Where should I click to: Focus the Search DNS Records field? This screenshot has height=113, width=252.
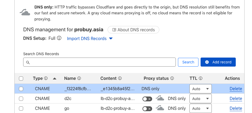pyautogui.click(x=99, y=62)
